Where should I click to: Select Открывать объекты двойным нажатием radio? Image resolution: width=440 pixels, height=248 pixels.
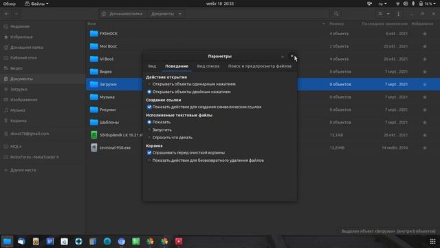pyautogui.click(x=149, y=92)
